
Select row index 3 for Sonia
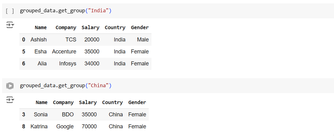(x=24, y=115)
